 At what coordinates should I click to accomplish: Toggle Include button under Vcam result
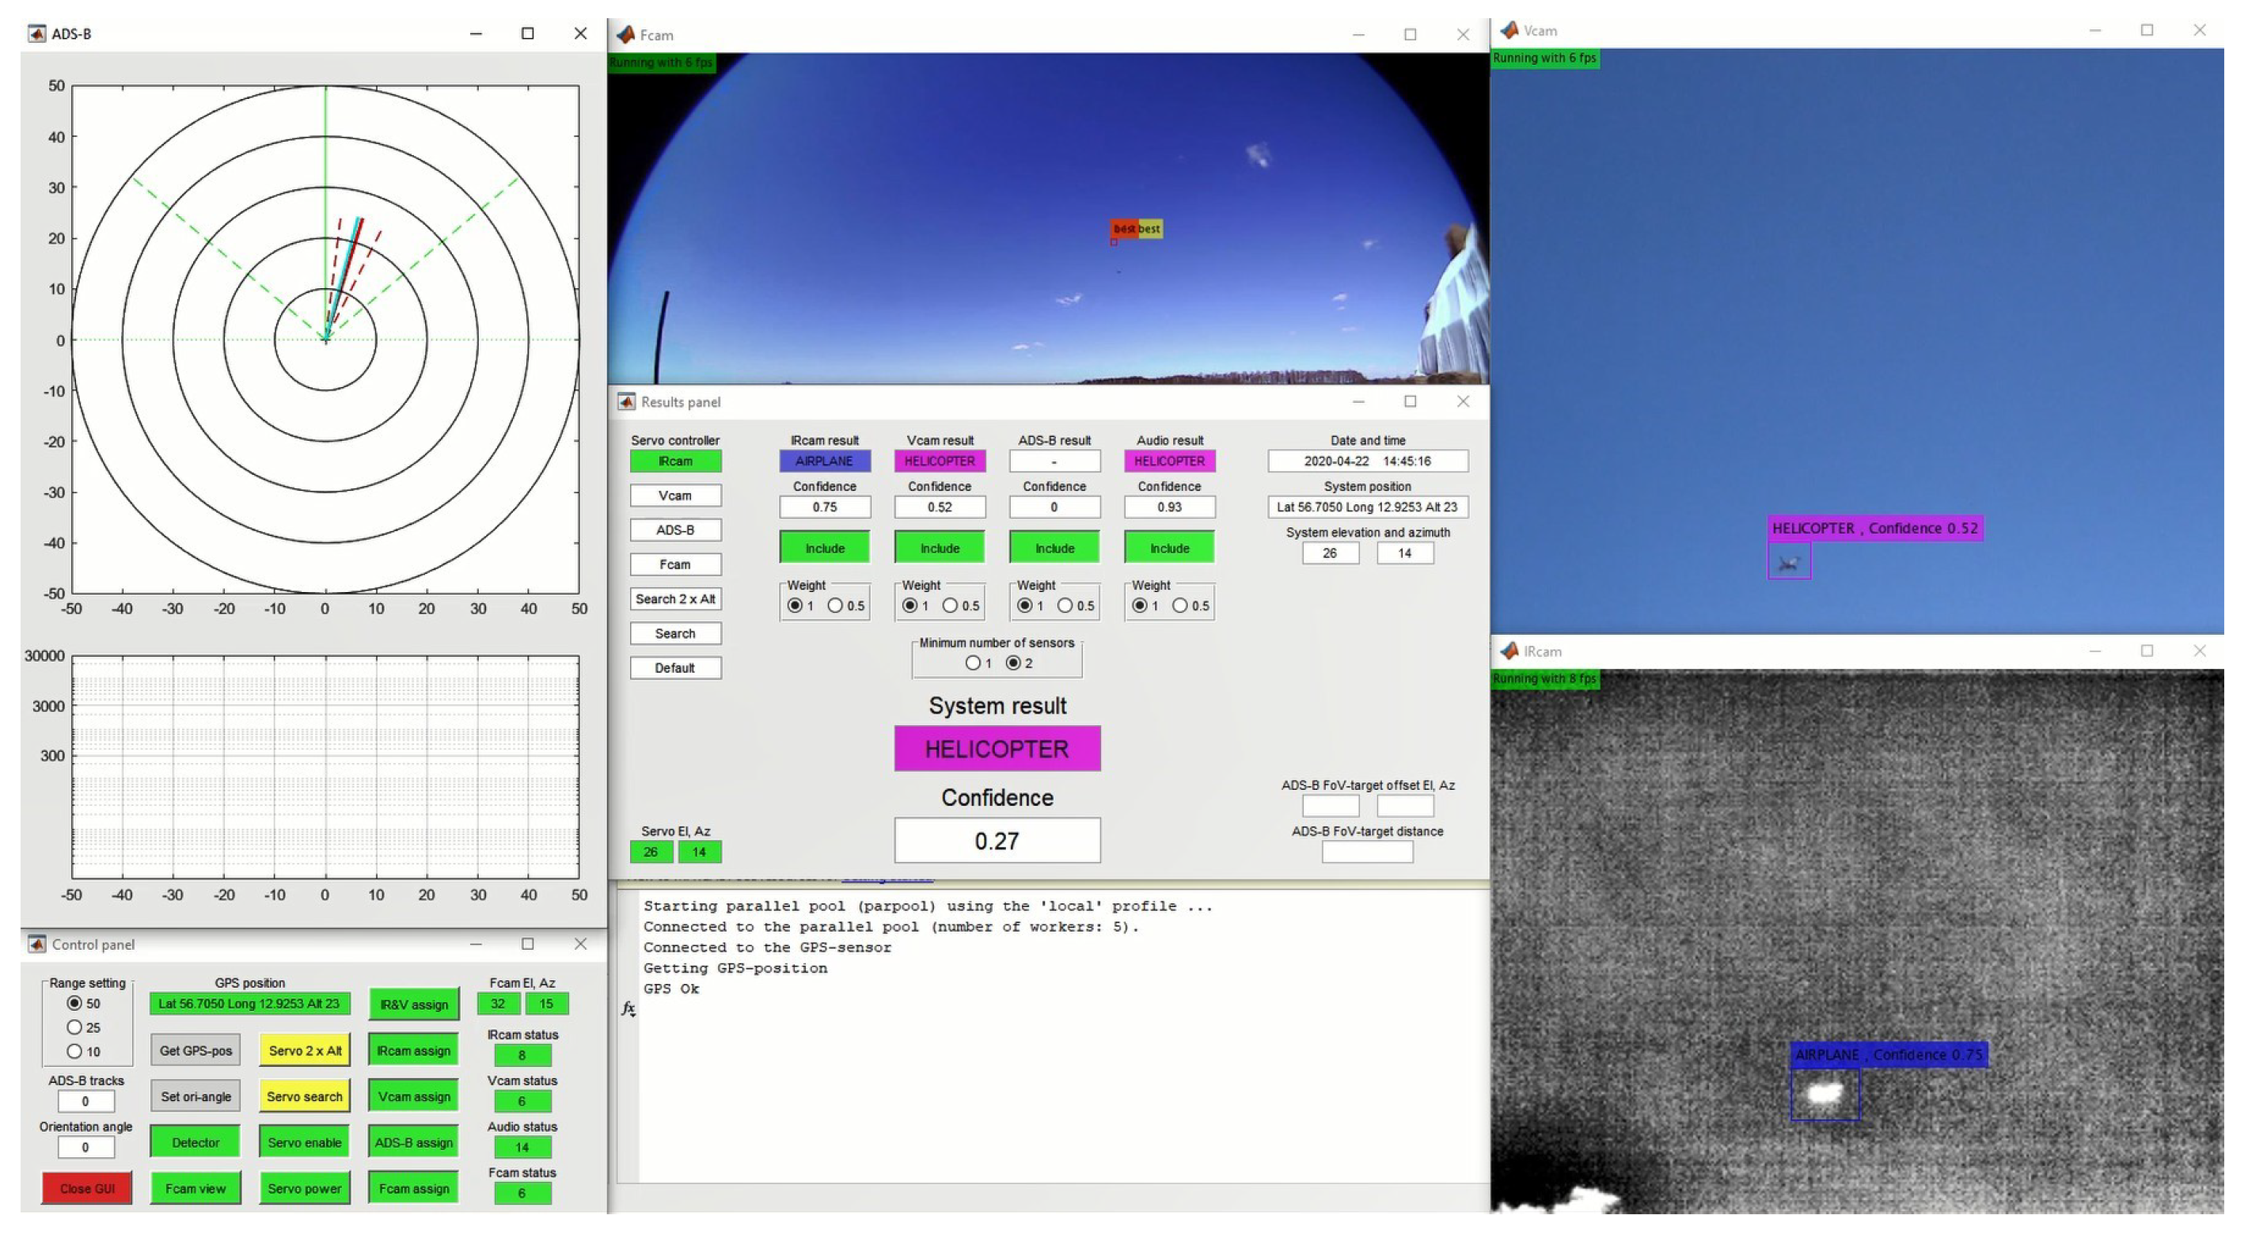point(939,548)
